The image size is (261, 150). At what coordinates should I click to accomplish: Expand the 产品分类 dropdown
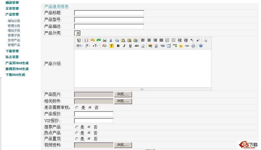(x=77, y=33)
